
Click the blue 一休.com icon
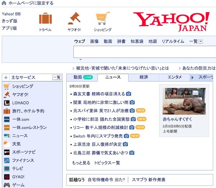(x=6, y=119)
